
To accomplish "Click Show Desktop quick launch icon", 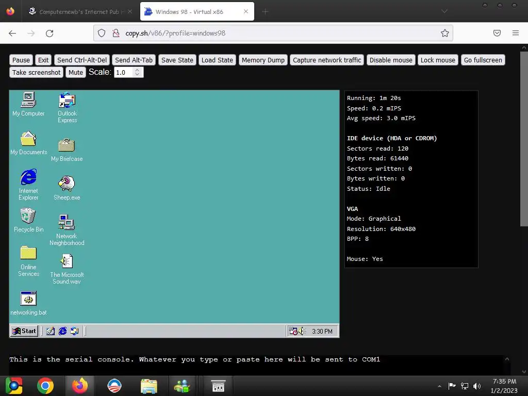I will click(x=51, y=331).
